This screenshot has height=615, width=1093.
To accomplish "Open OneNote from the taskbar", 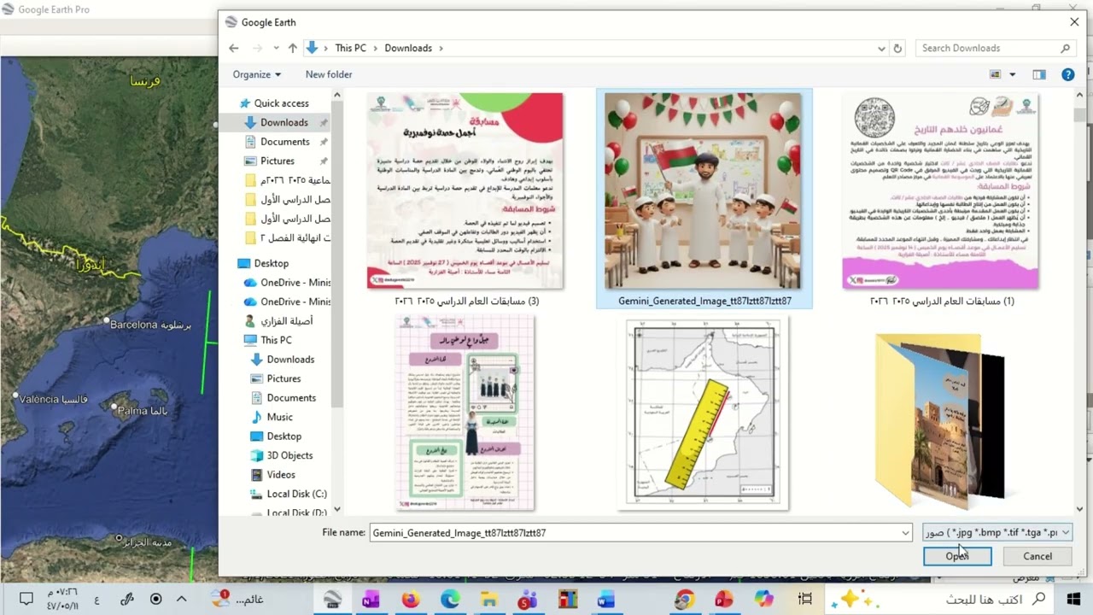I will tap(371, 599).
